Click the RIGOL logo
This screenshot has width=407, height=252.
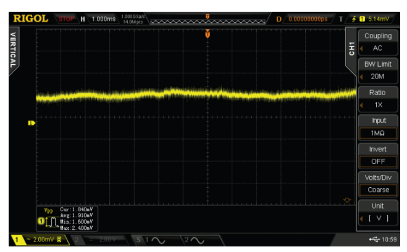(x=31, y=19)
